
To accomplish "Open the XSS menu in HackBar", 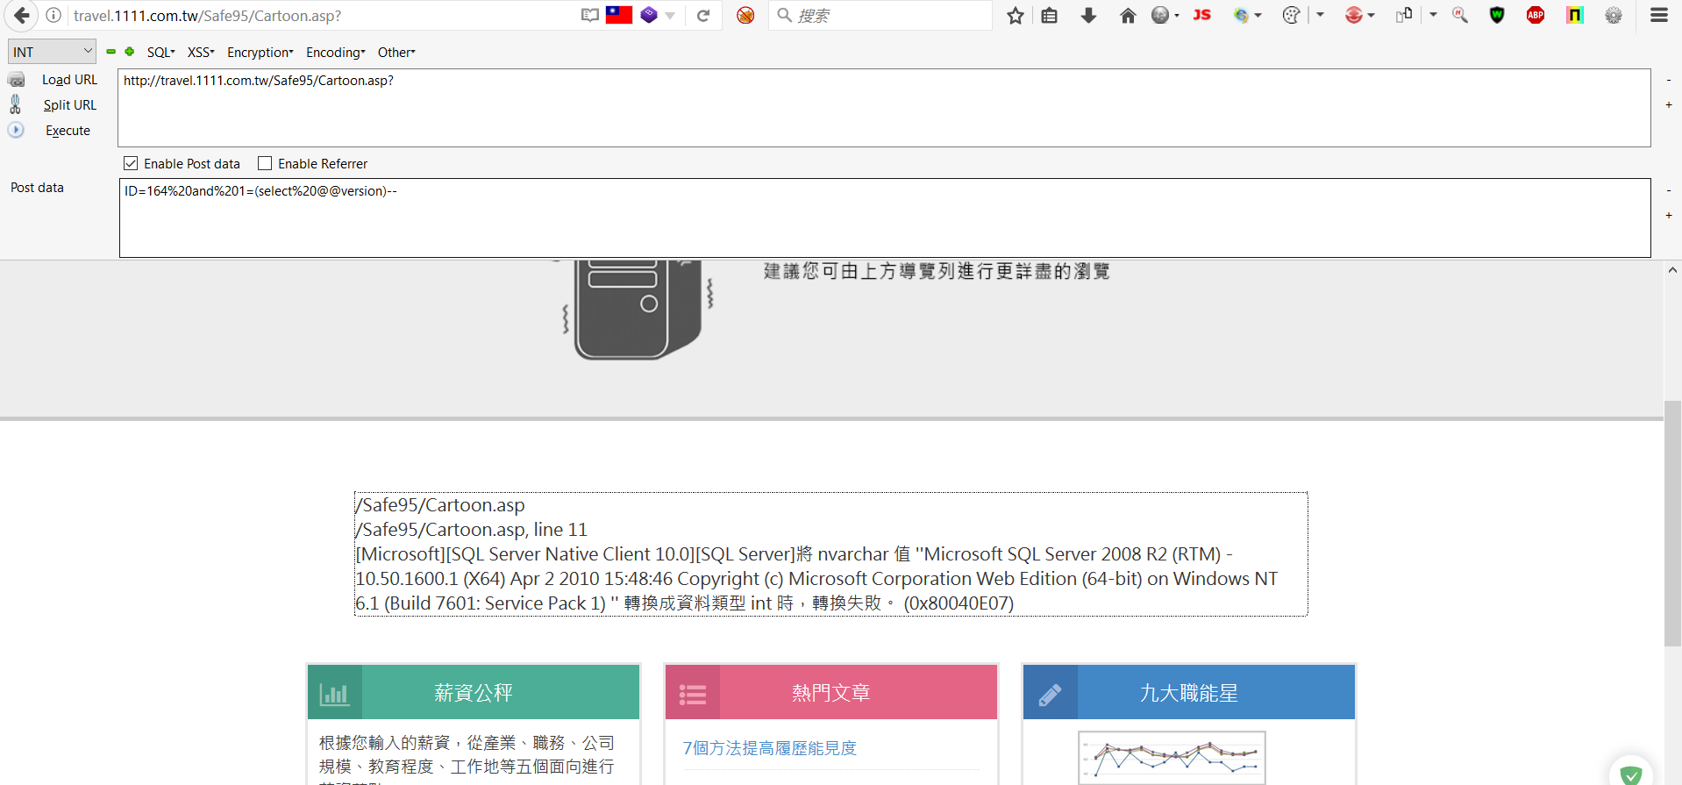I will pyautogui.click(x=201, y=53).
